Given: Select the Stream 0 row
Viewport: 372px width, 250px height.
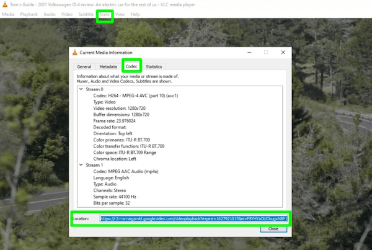Looking at the screenshot, I should [94, 89].
